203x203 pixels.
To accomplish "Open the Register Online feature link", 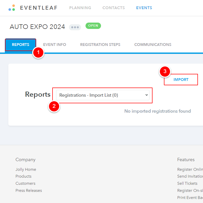I will click(190, 169).
